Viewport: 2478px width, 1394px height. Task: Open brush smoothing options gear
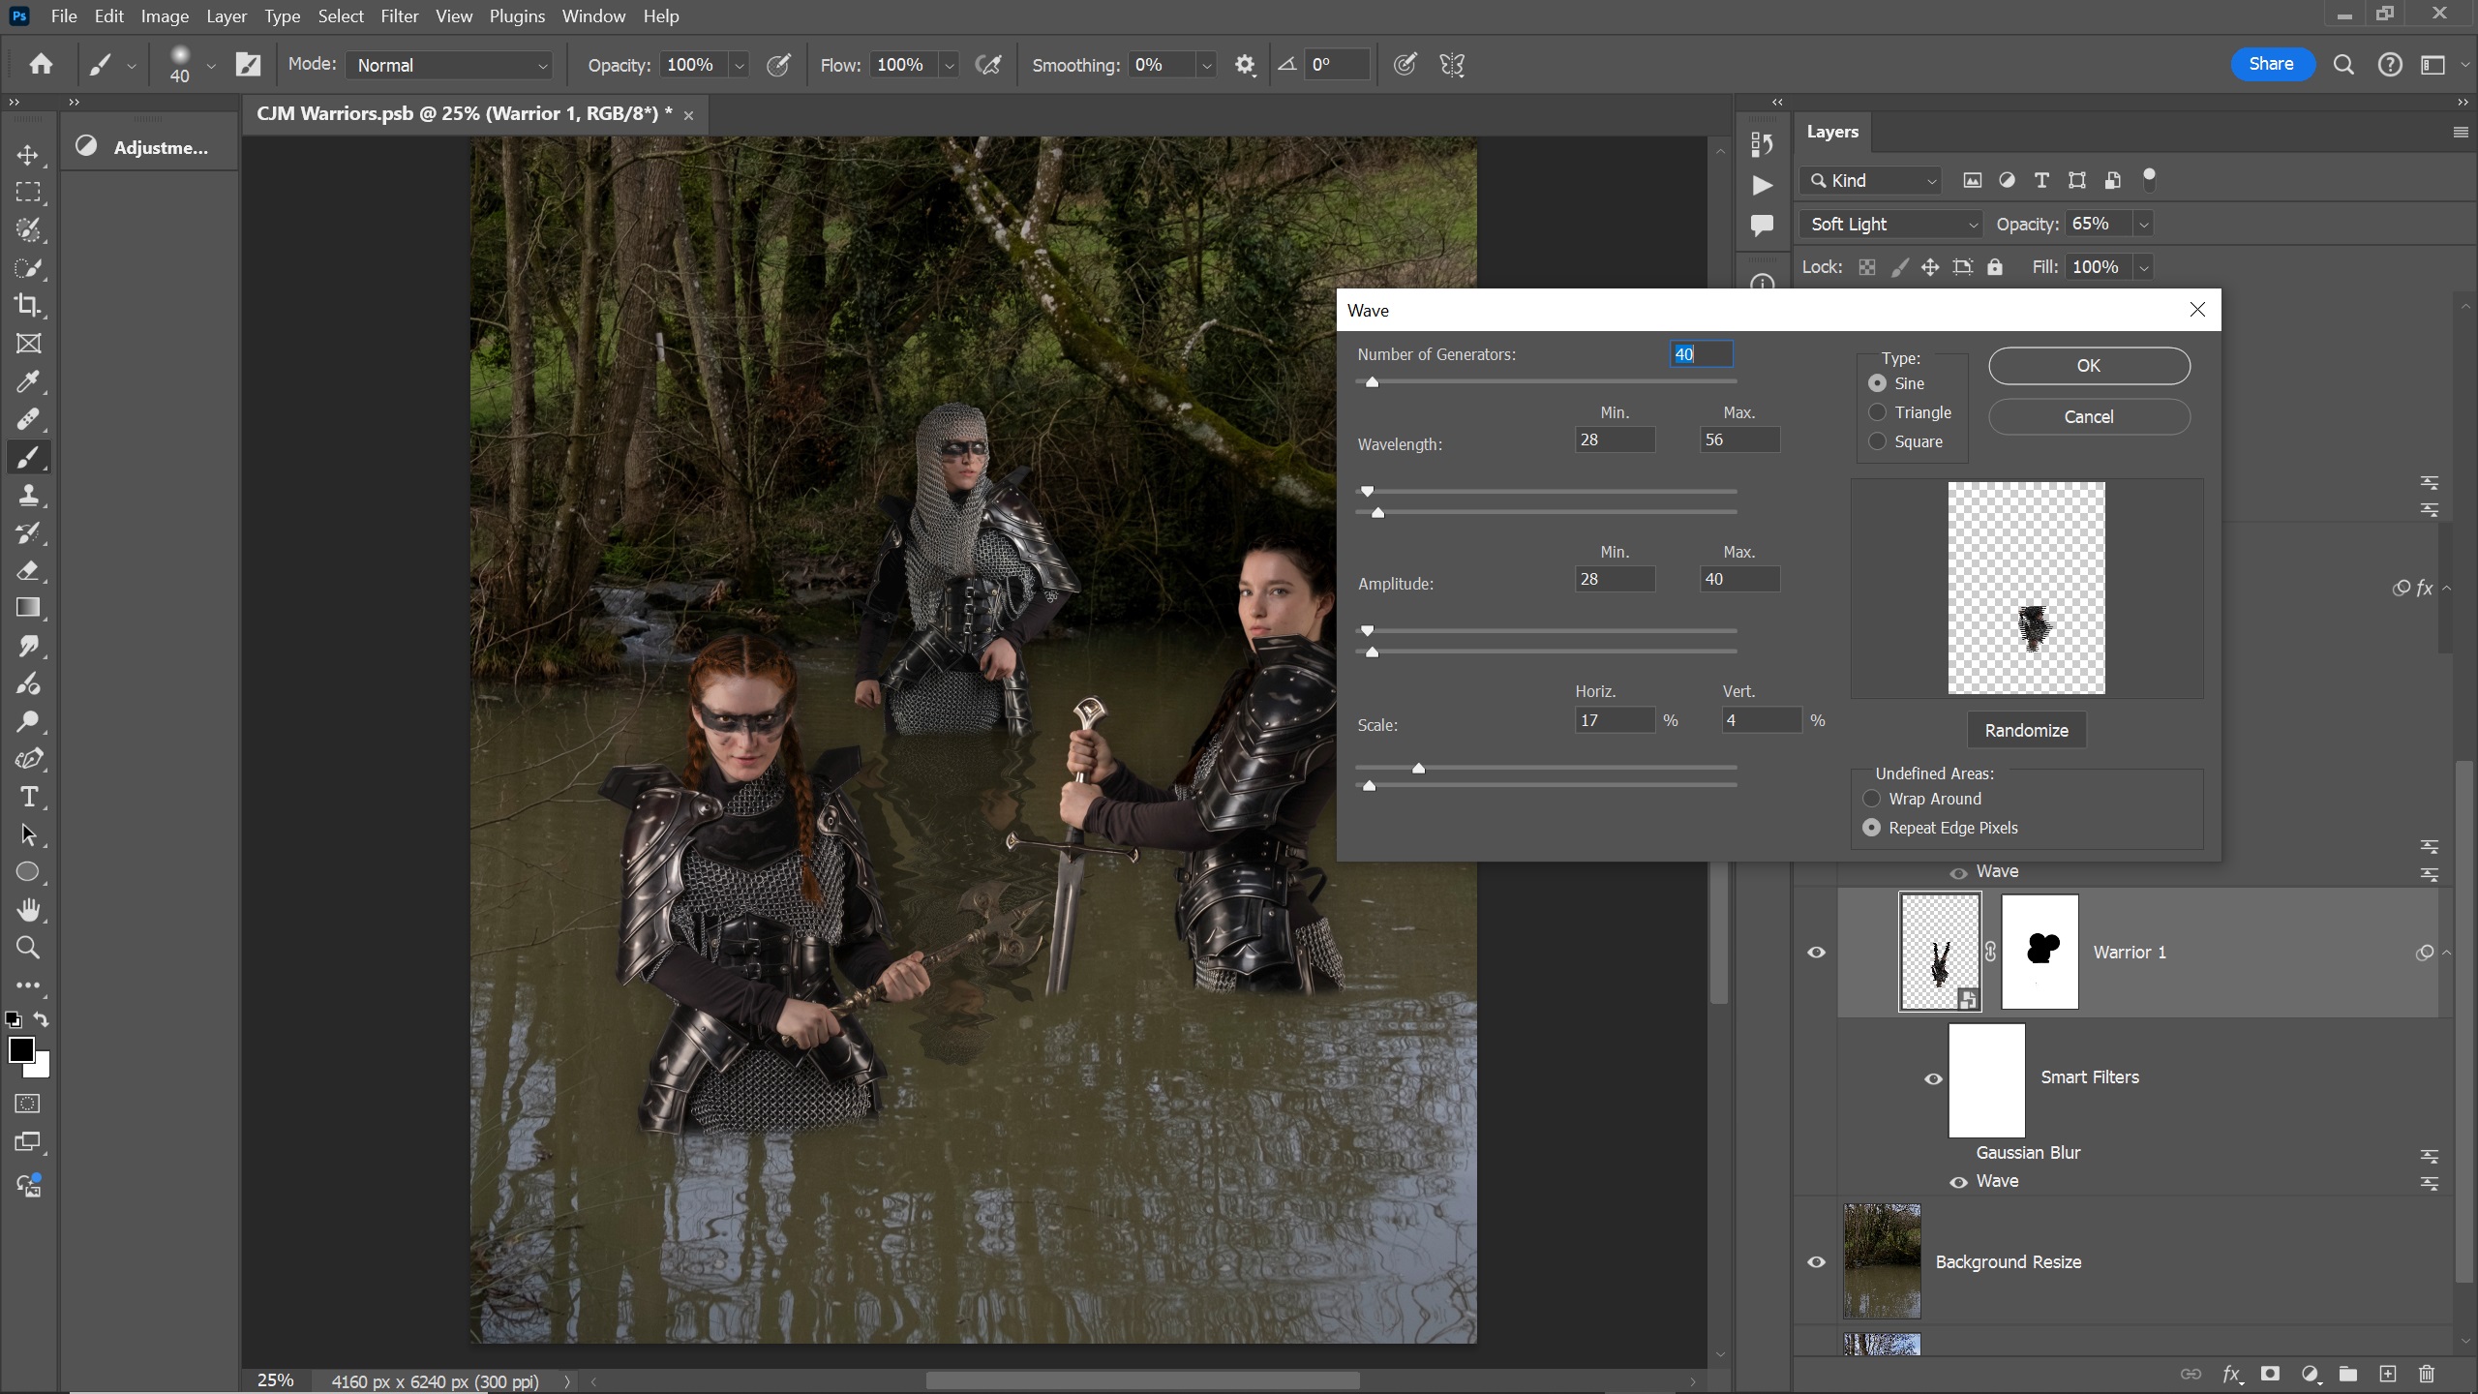[1245, 65]
